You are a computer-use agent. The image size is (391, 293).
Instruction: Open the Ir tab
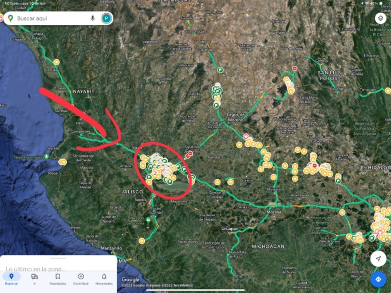(35, 279)
